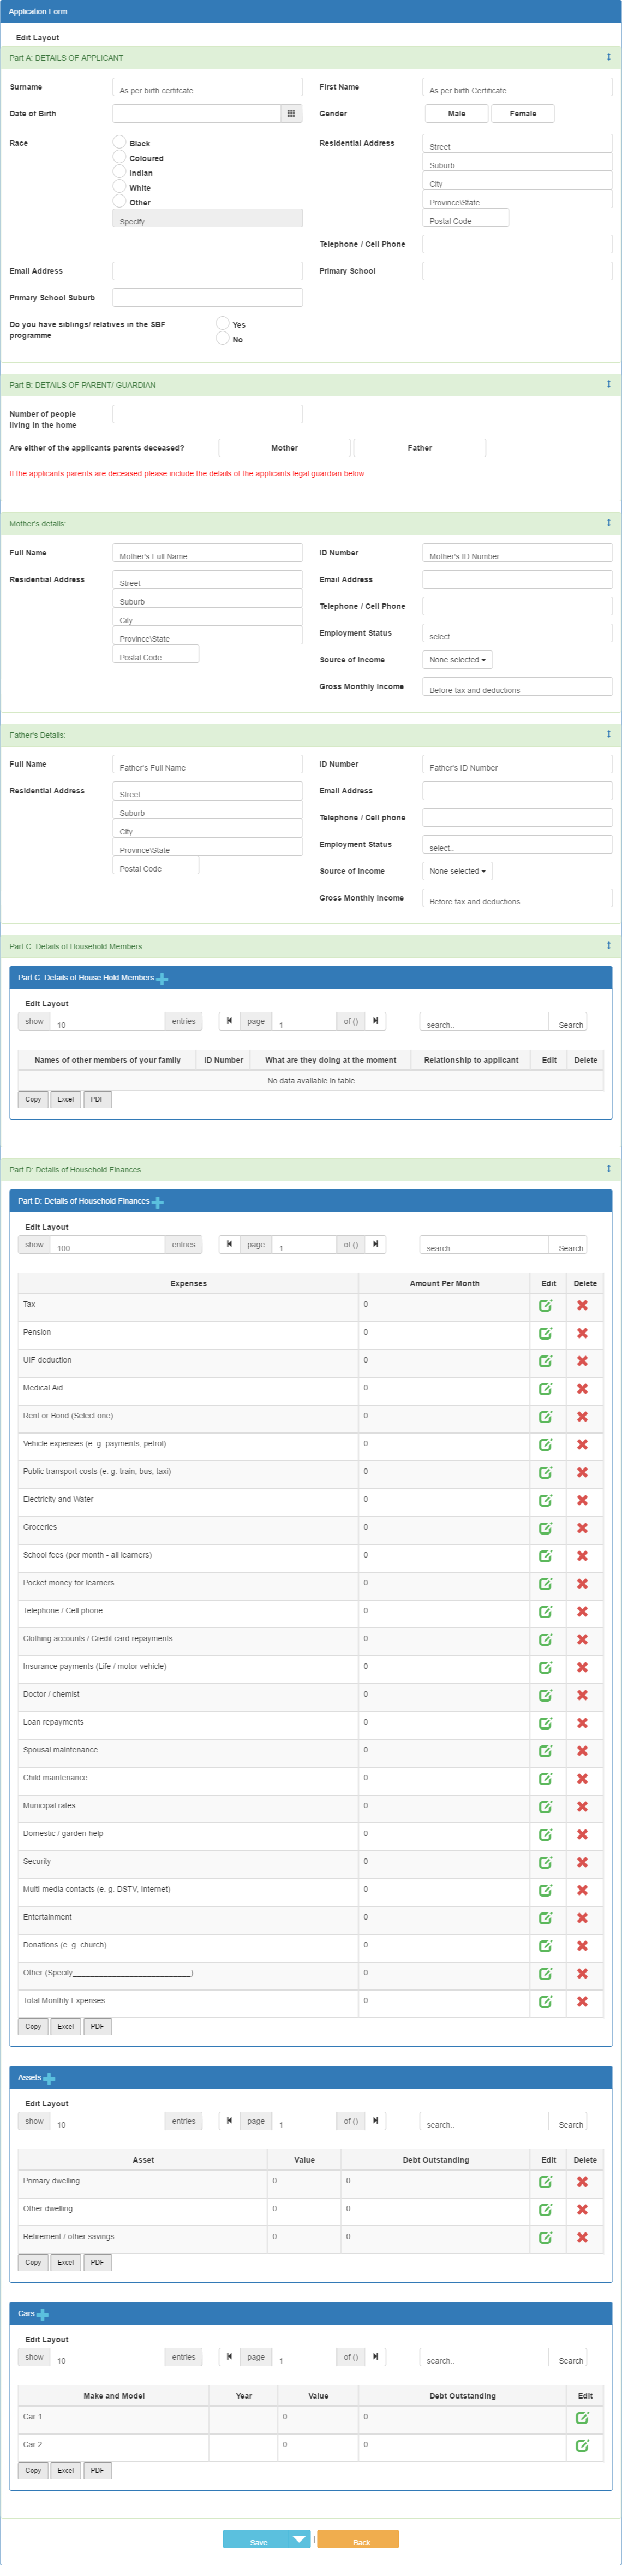This screenshot has height=2576, width=622.
Task: Open Edit Layout at top of form
Action: [x=38, y=38]
